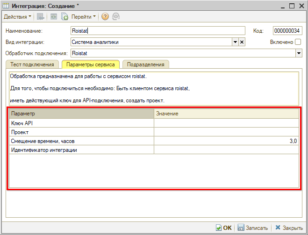Click the Закрыть button

coord(289,228)
